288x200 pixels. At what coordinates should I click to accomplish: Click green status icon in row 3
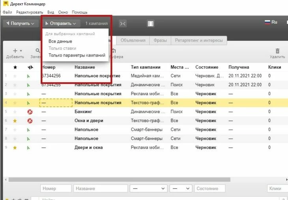click(28, 94)
